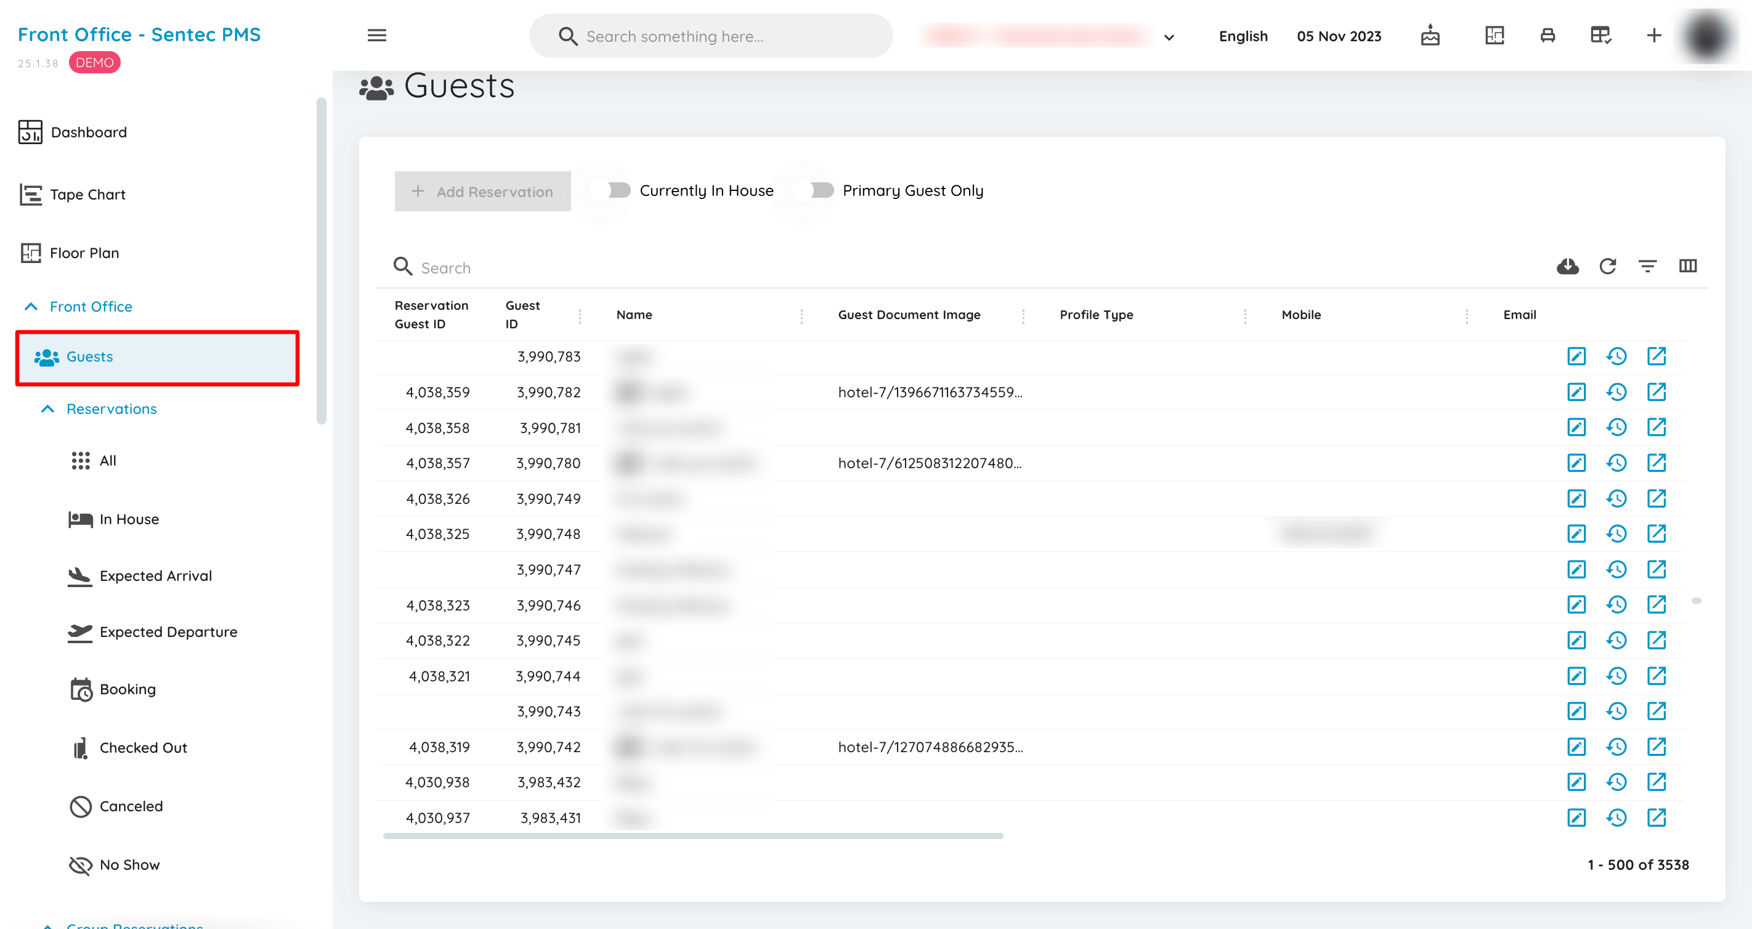Open the Guest ID column menu dots
1752x929 pixels.
point(580,315)
